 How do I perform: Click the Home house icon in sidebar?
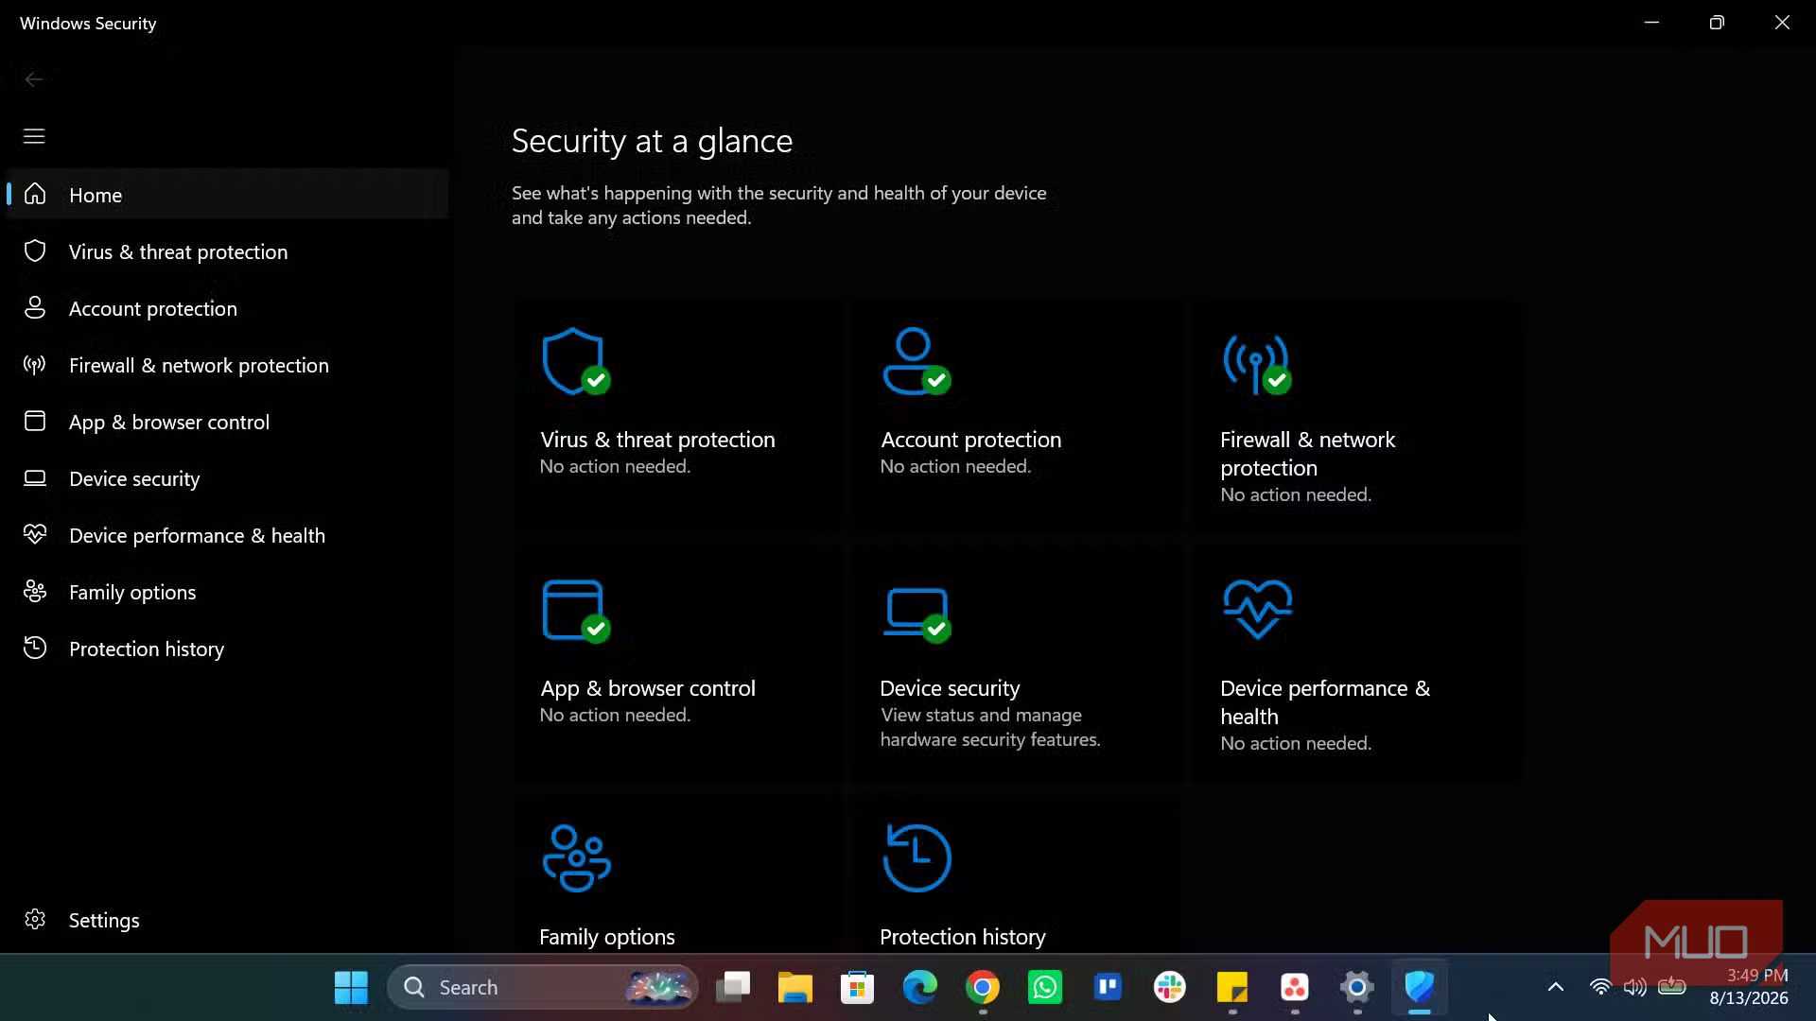[35, 194]
